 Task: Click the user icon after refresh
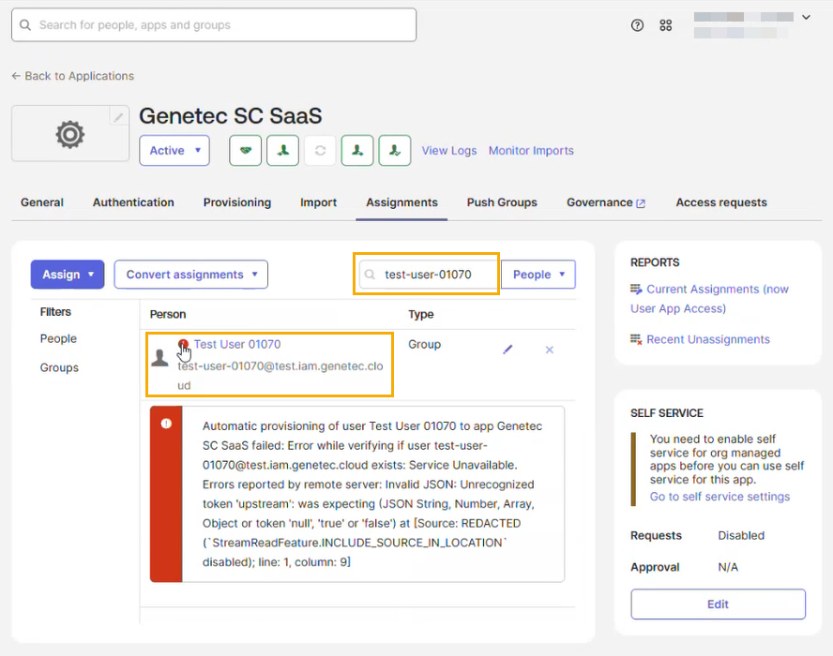pos(357,151)
